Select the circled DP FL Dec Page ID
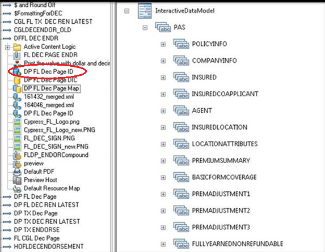This screenshot has width=325, height=252. (49, 71)
